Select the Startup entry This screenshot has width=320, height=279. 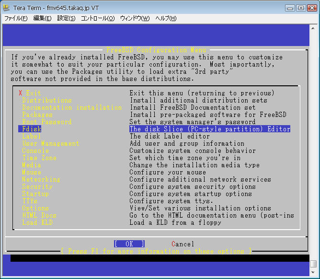[x=35, y=194]
